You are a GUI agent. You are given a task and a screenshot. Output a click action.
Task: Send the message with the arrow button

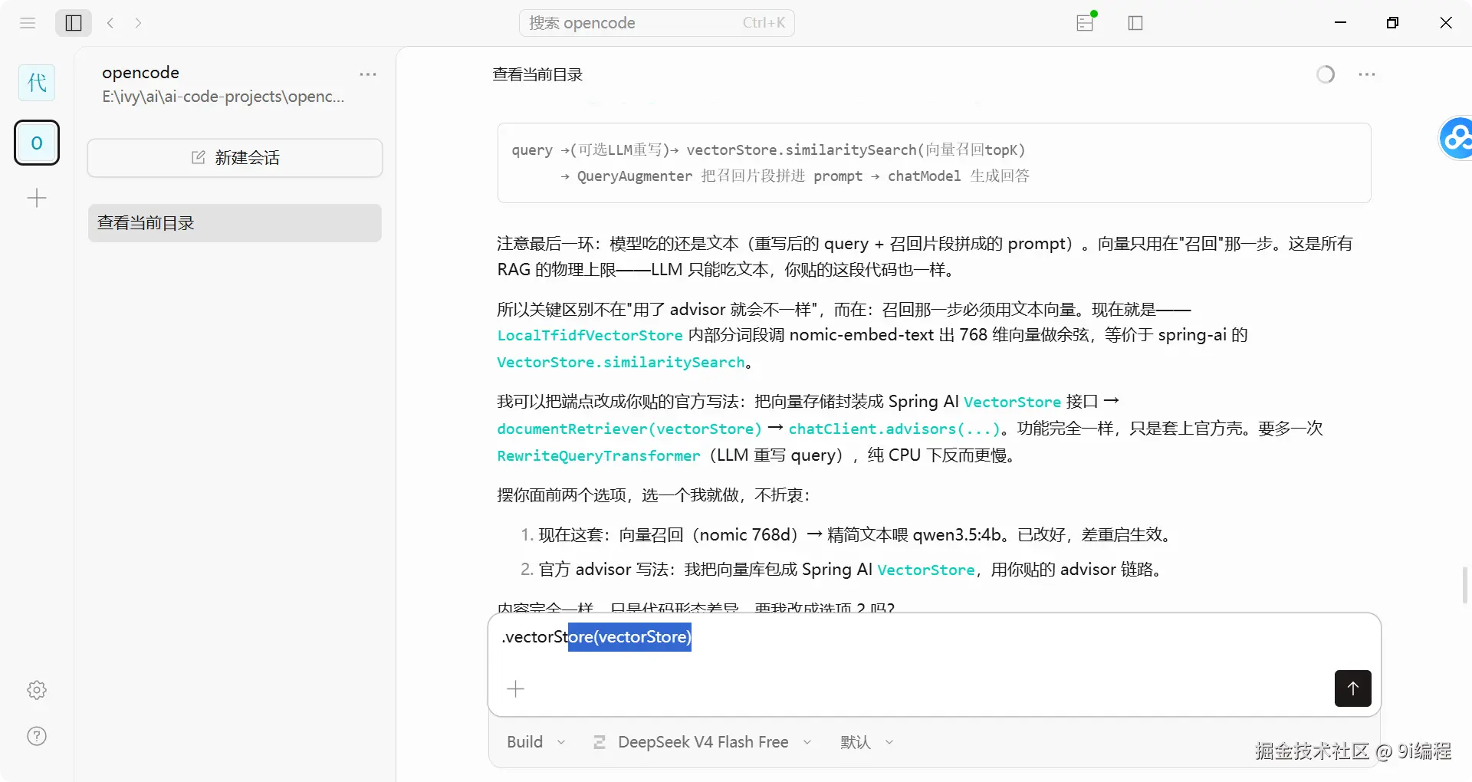(x=1352, y=688)
